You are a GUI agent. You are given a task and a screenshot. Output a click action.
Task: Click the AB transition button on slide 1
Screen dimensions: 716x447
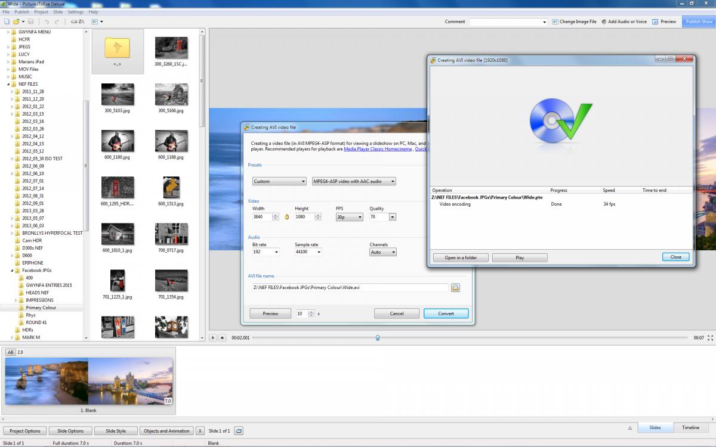[10, 352]
